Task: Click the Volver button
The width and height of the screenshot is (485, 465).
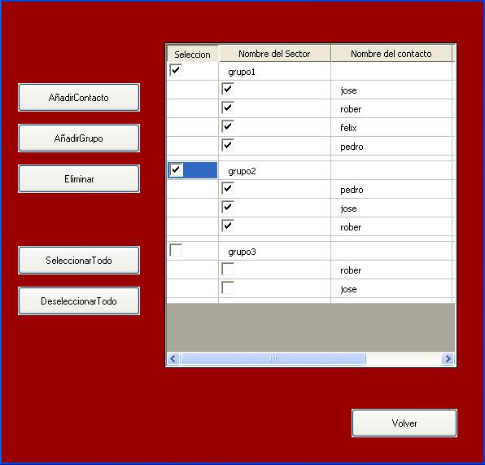Action: [x=404, y=423]
